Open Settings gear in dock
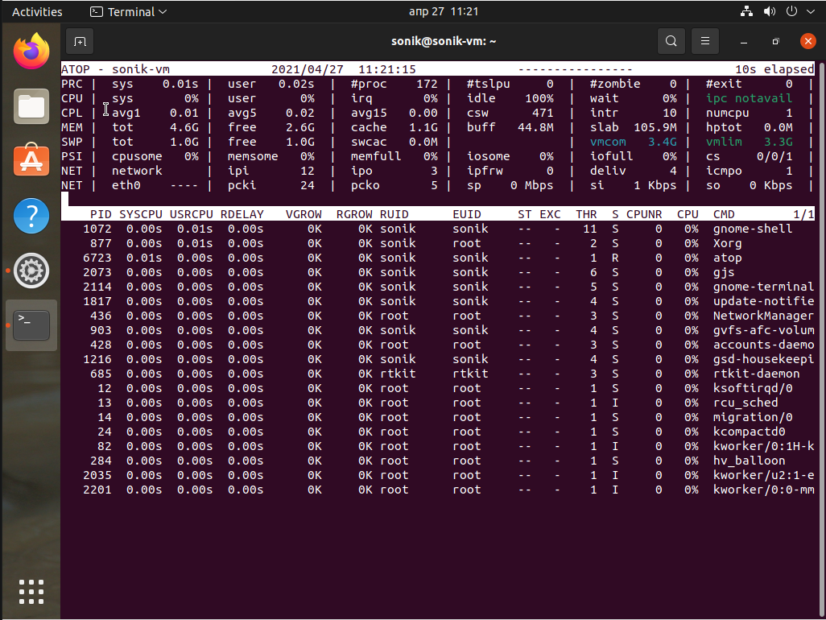The image size is (826, 620). pos(31,271)
